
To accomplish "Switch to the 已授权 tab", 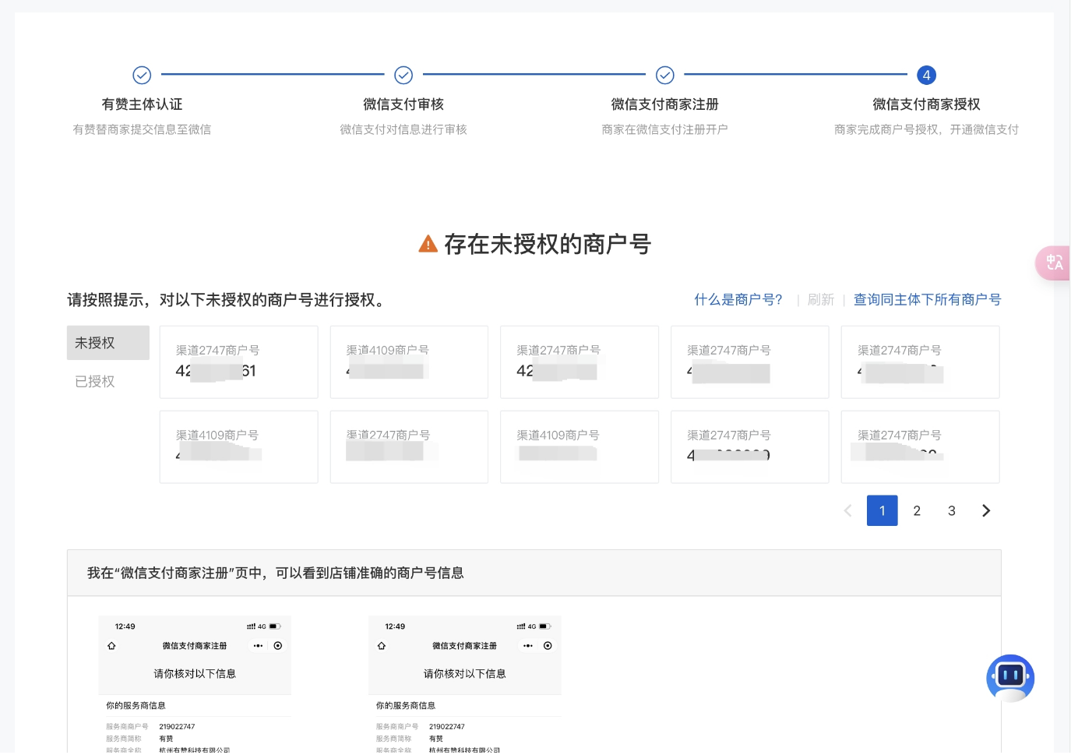I will coord(94,381).
